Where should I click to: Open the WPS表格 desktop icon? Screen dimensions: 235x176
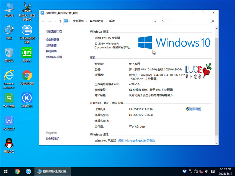click(9, 100)
